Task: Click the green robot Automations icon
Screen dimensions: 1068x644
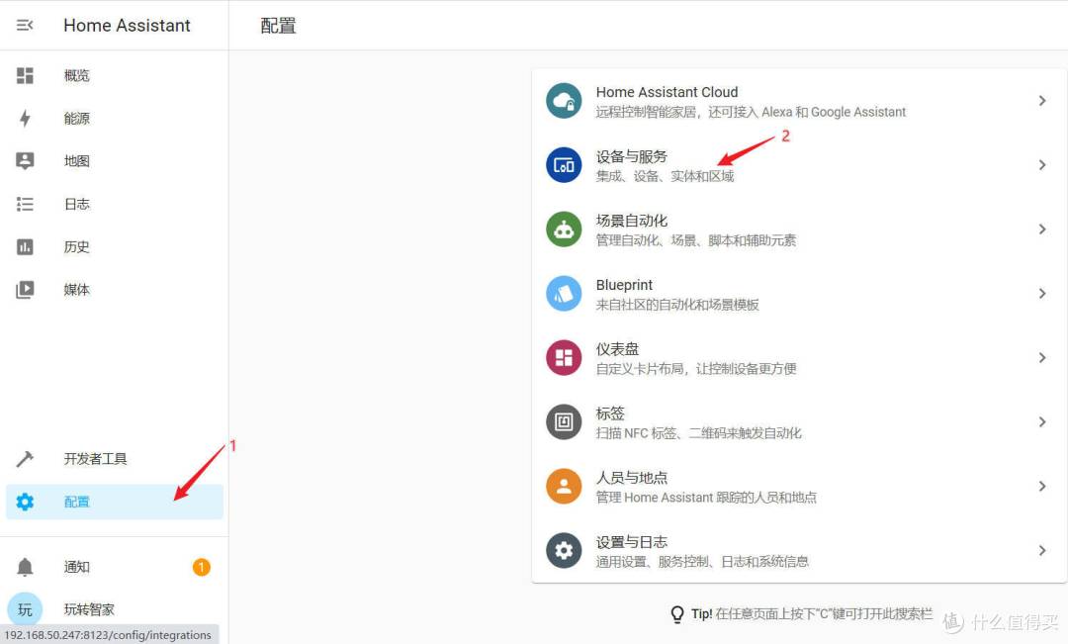Action: point(564,230)
